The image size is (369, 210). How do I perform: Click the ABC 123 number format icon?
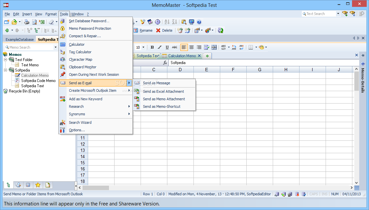(223, 47)
